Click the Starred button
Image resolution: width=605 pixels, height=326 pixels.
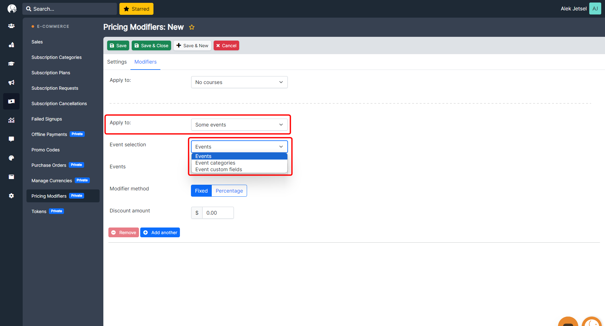point(136,9)
